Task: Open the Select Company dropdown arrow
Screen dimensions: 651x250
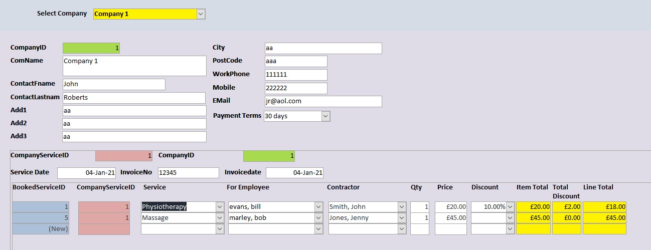Action: coord(201,14)
